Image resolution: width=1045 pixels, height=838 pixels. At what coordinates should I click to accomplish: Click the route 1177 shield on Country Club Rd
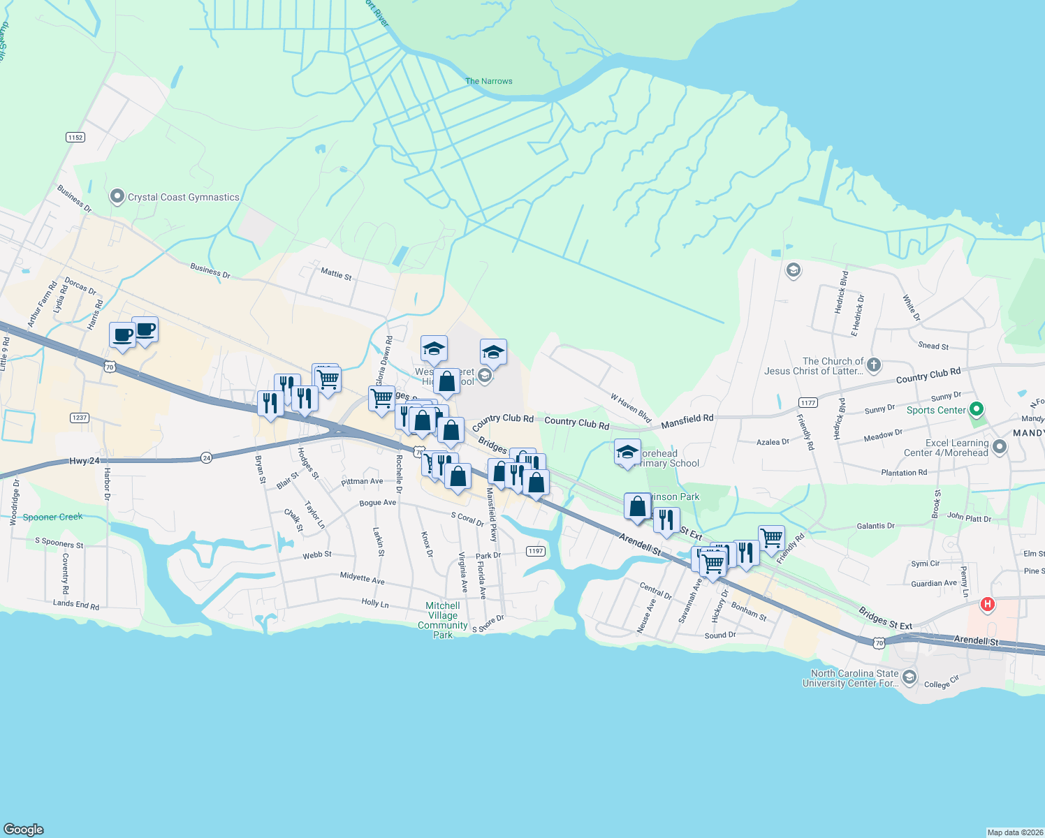[808, 403]
